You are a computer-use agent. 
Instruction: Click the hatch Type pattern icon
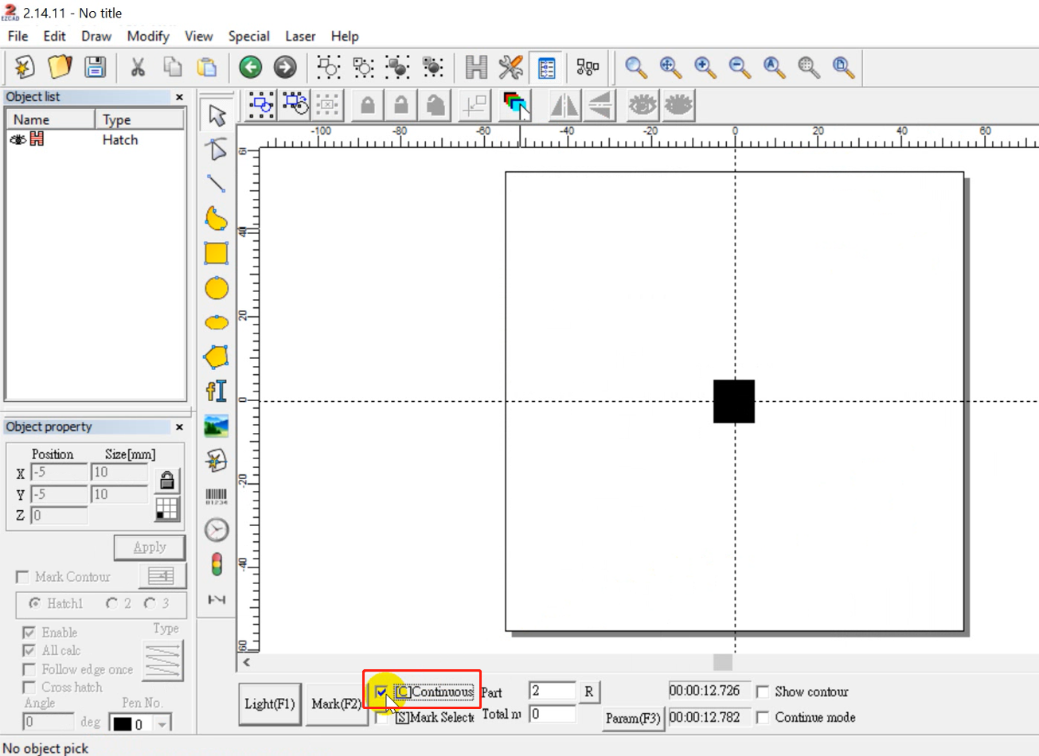pos(162,661)
